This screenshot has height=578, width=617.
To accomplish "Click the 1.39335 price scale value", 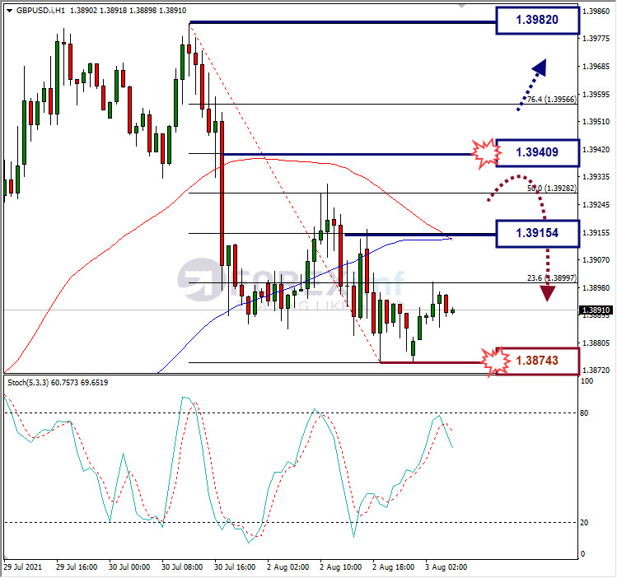I will click(596, 177).
